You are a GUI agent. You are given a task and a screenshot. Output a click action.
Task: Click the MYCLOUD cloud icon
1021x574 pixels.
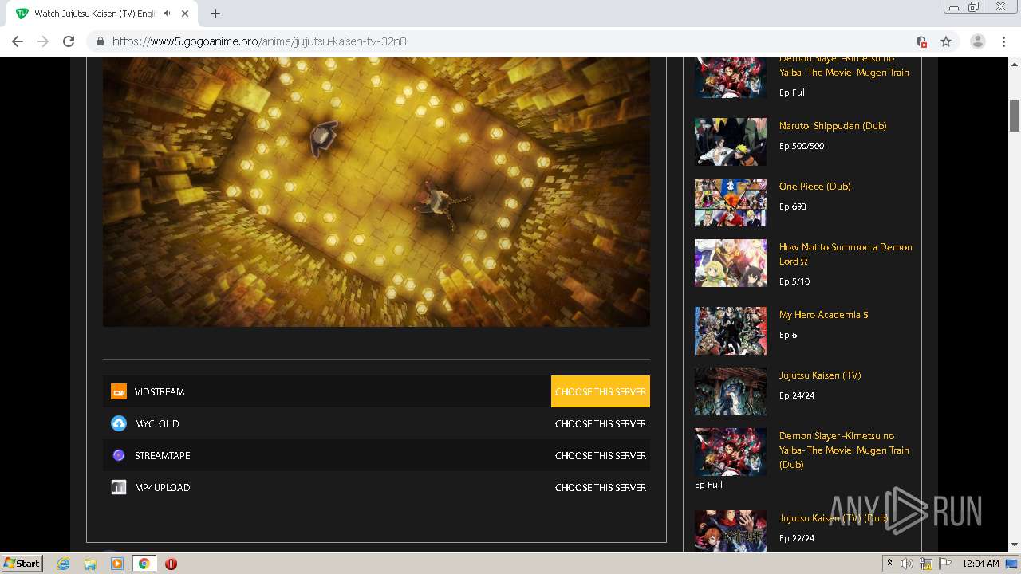pyautogui.click(x=119, y=423)
